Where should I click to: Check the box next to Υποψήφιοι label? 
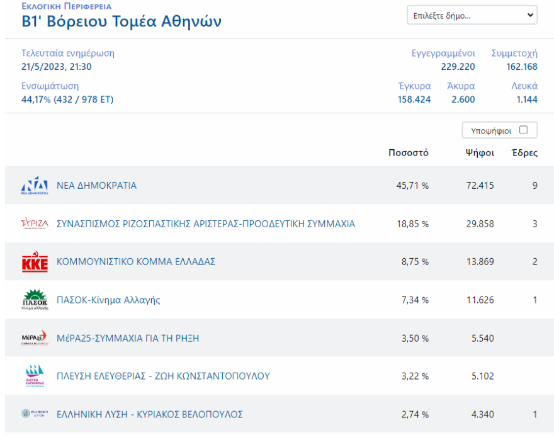click(x=523, y=130)
